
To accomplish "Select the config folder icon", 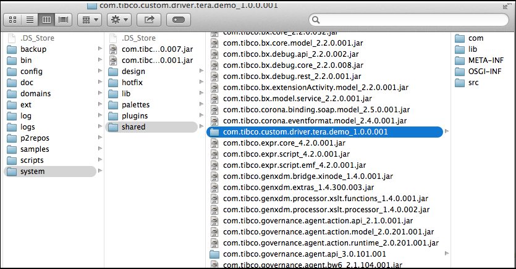I will 12,72.
